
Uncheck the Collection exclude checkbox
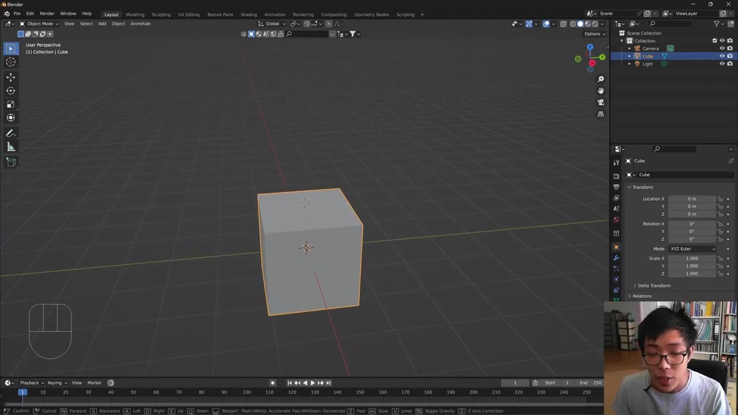714,40
